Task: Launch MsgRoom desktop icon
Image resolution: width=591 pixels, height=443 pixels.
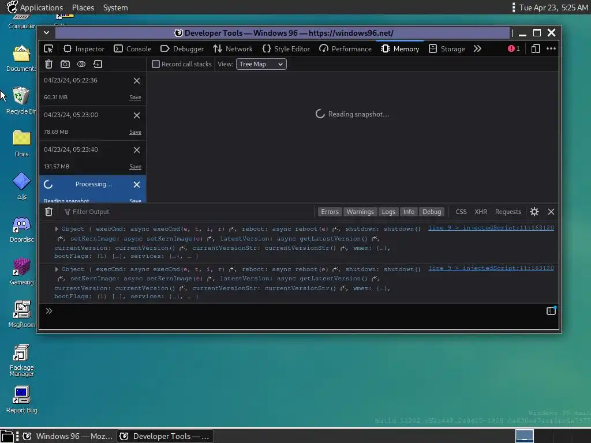Action: (21, 314)
